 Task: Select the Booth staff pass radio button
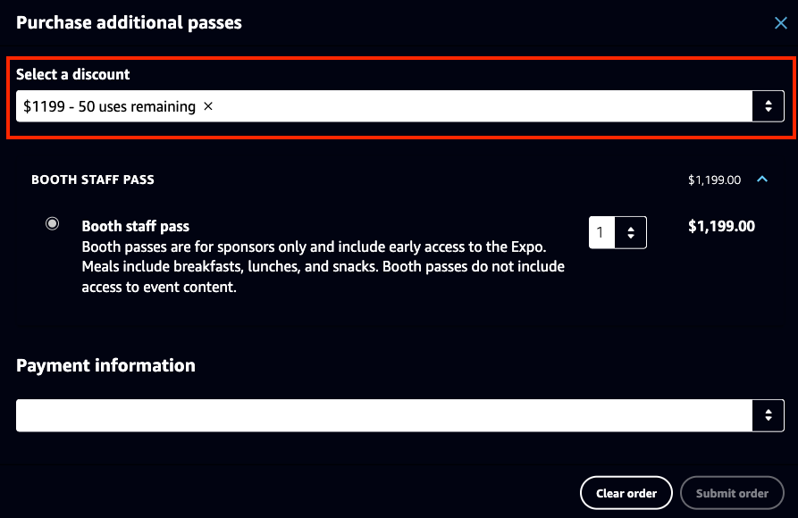[53, 223]
